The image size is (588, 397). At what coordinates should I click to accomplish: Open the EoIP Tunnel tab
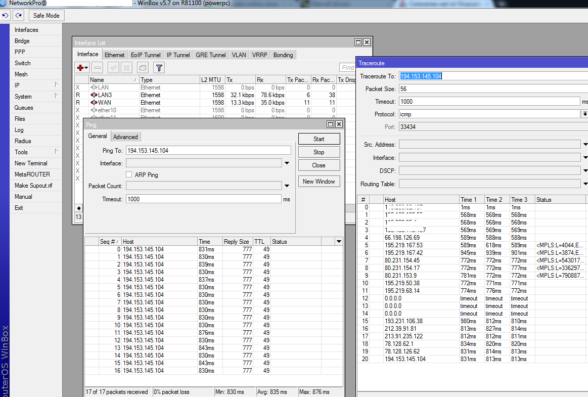[146, 55]
